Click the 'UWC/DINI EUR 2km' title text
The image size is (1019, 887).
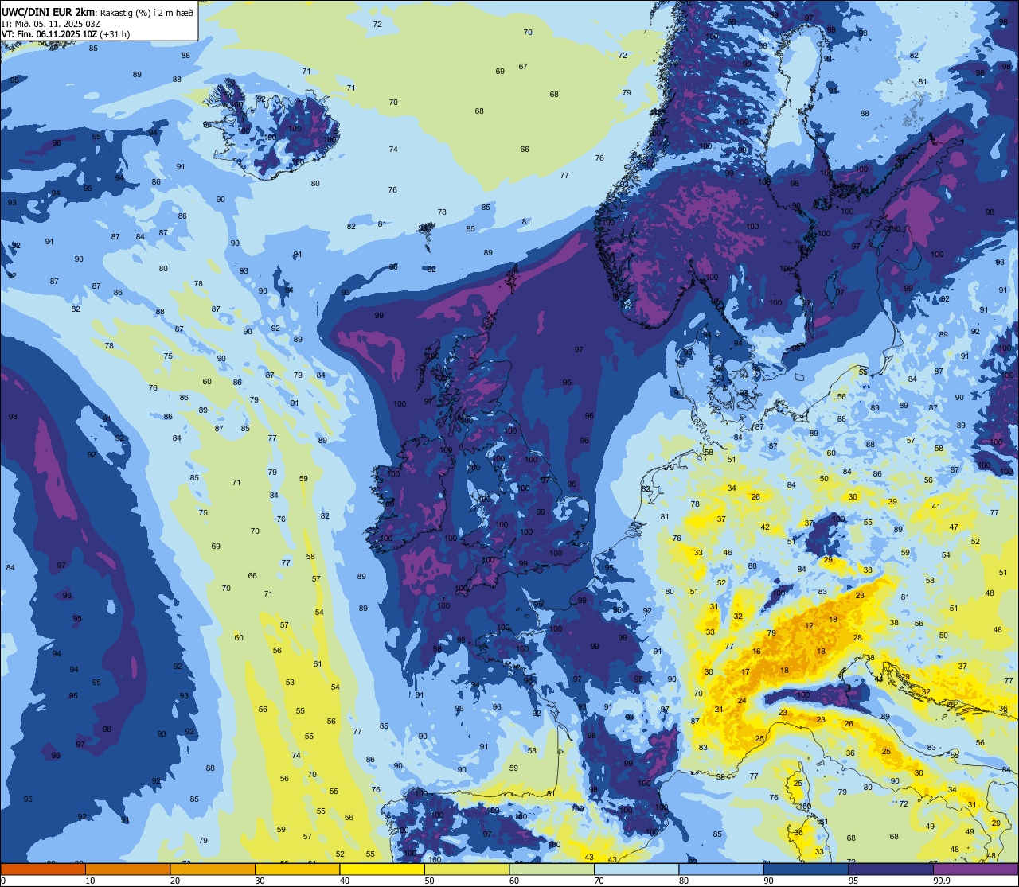(x=49, y=12)
